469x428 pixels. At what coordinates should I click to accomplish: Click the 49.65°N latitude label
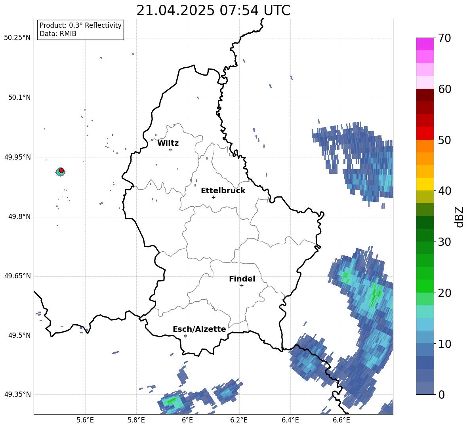point(17,276)
